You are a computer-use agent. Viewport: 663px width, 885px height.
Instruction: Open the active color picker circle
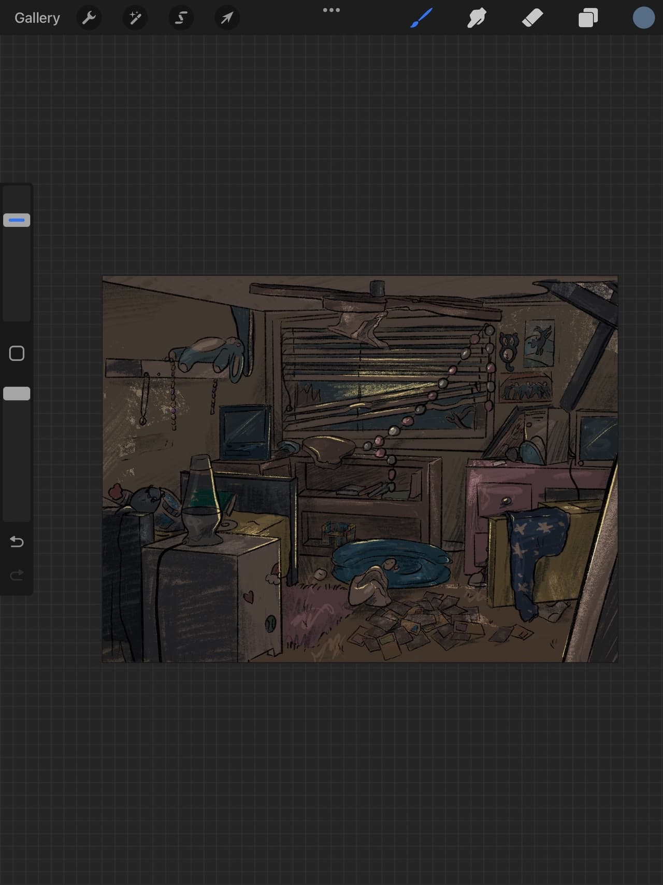tap(644, 18)
